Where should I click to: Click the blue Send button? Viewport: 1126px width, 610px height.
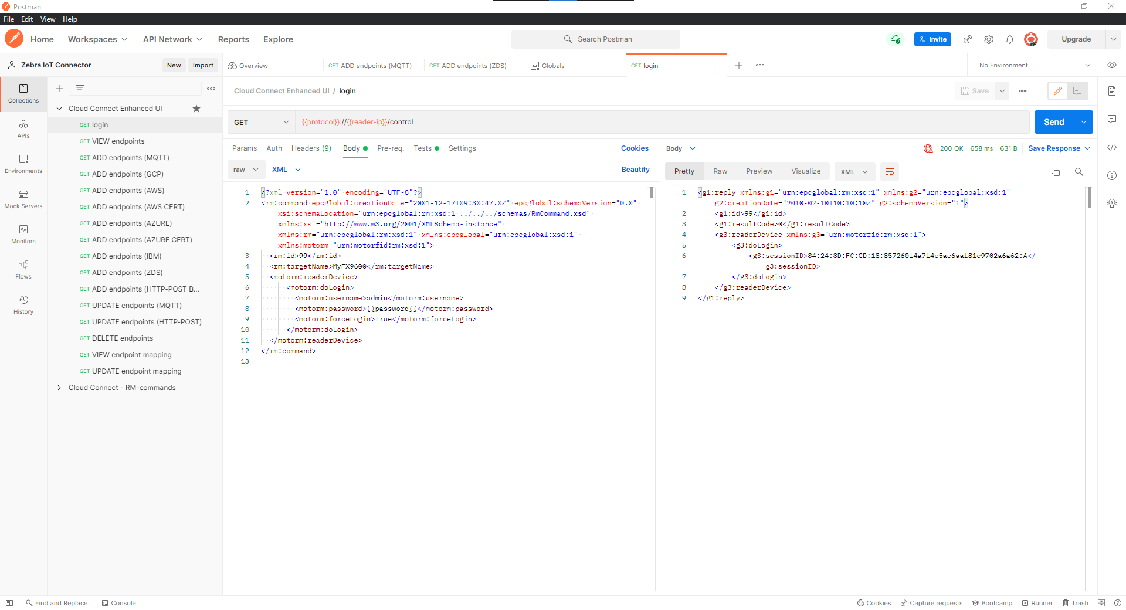tap(1054, 122)
